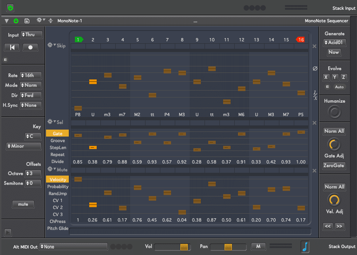Adjust the Semitone offset stepper
The height and width of the screenshot is (255, 357).
click(33, 183)
